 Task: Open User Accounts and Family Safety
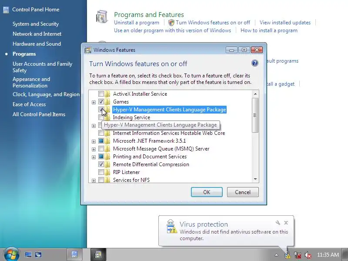pos(42,67)
